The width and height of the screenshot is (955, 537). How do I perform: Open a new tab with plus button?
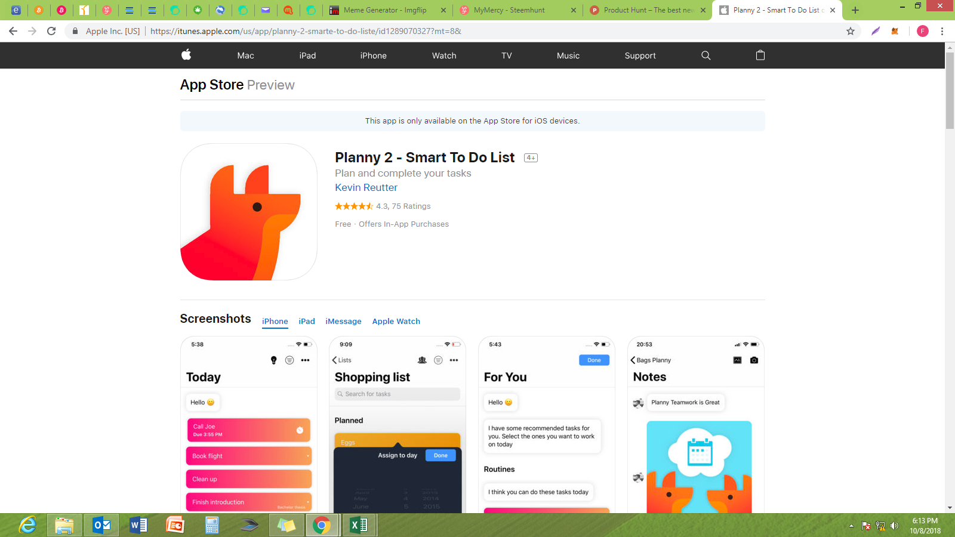point(855,10)
